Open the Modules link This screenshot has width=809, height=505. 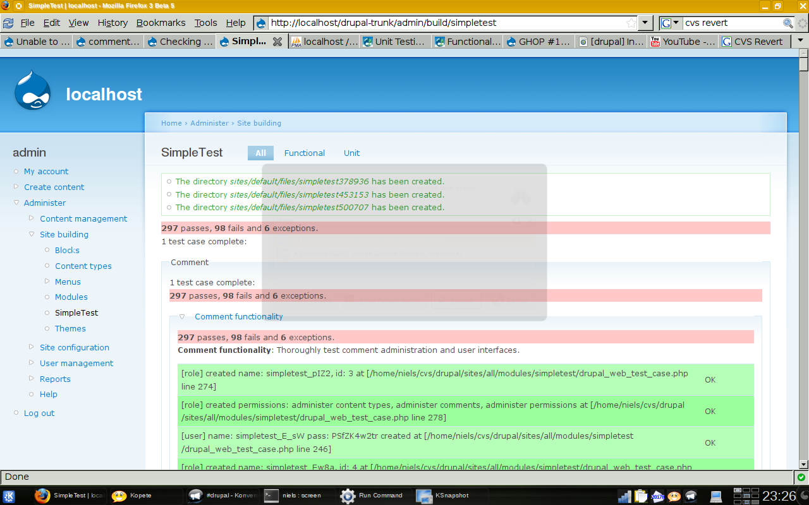71,297
